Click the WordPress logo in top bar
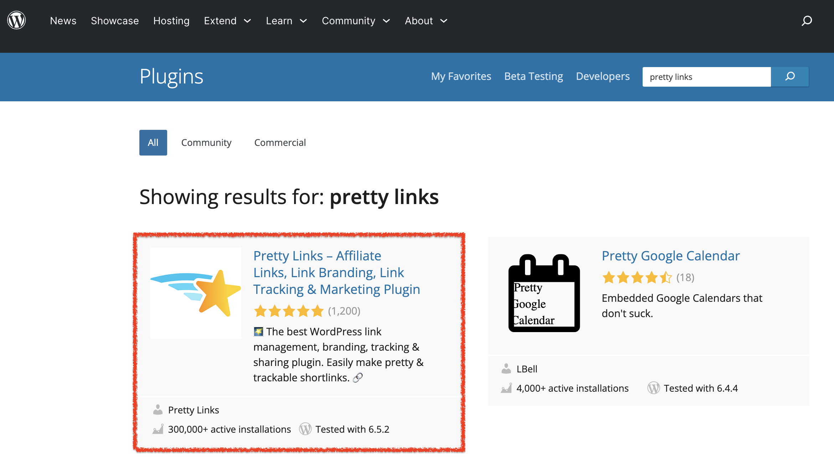834x463 pixels. click(16, 20)
